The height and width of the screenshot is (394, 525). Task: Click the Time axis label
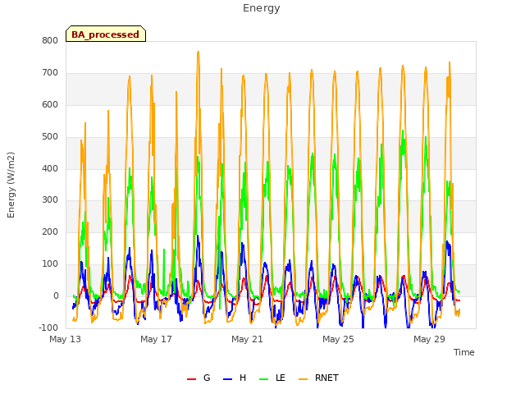coord(463,352)
